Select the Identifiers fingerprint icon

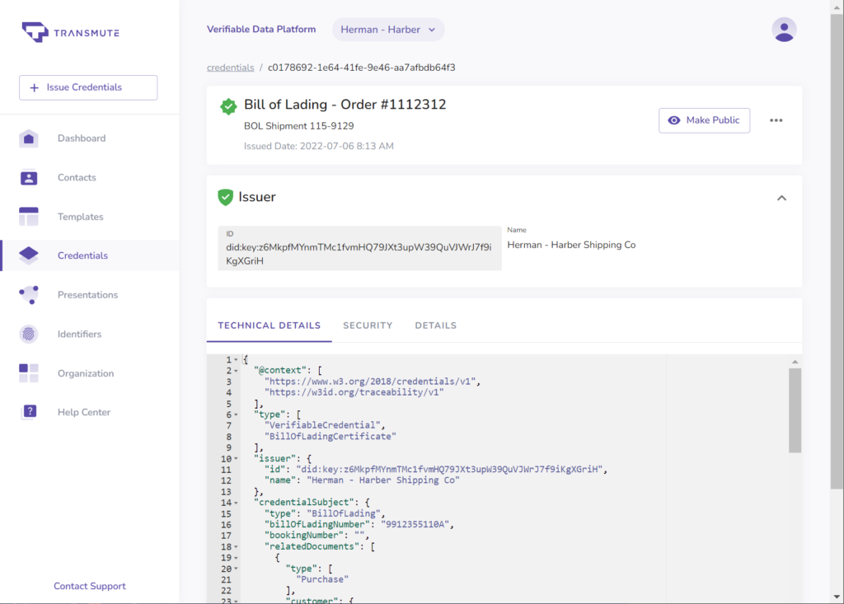point(29,335)
